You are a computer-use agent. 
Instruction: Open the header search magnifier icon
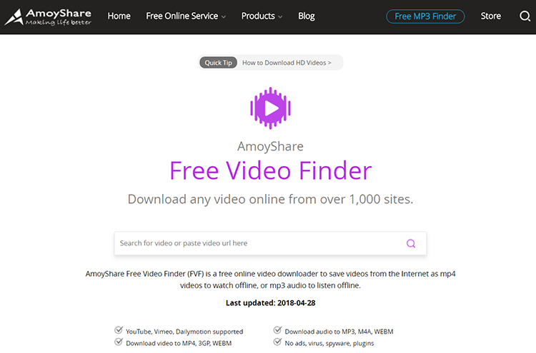pos(525,16)
